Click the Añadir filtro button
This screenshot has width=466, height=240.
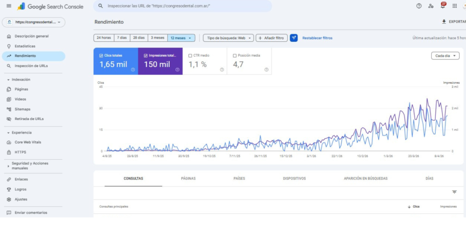coord(271,38)
